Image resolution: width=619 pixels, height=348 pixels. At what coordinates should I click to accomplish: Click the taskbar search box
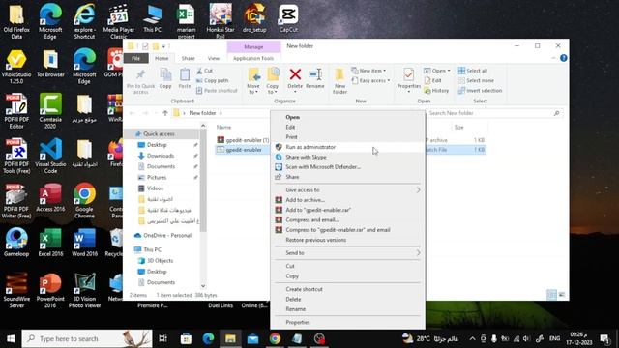pyautogui.click(x=87, y=338)
